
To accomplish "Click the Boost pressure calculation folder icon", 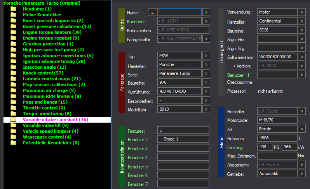I will [x=13, y=26].
